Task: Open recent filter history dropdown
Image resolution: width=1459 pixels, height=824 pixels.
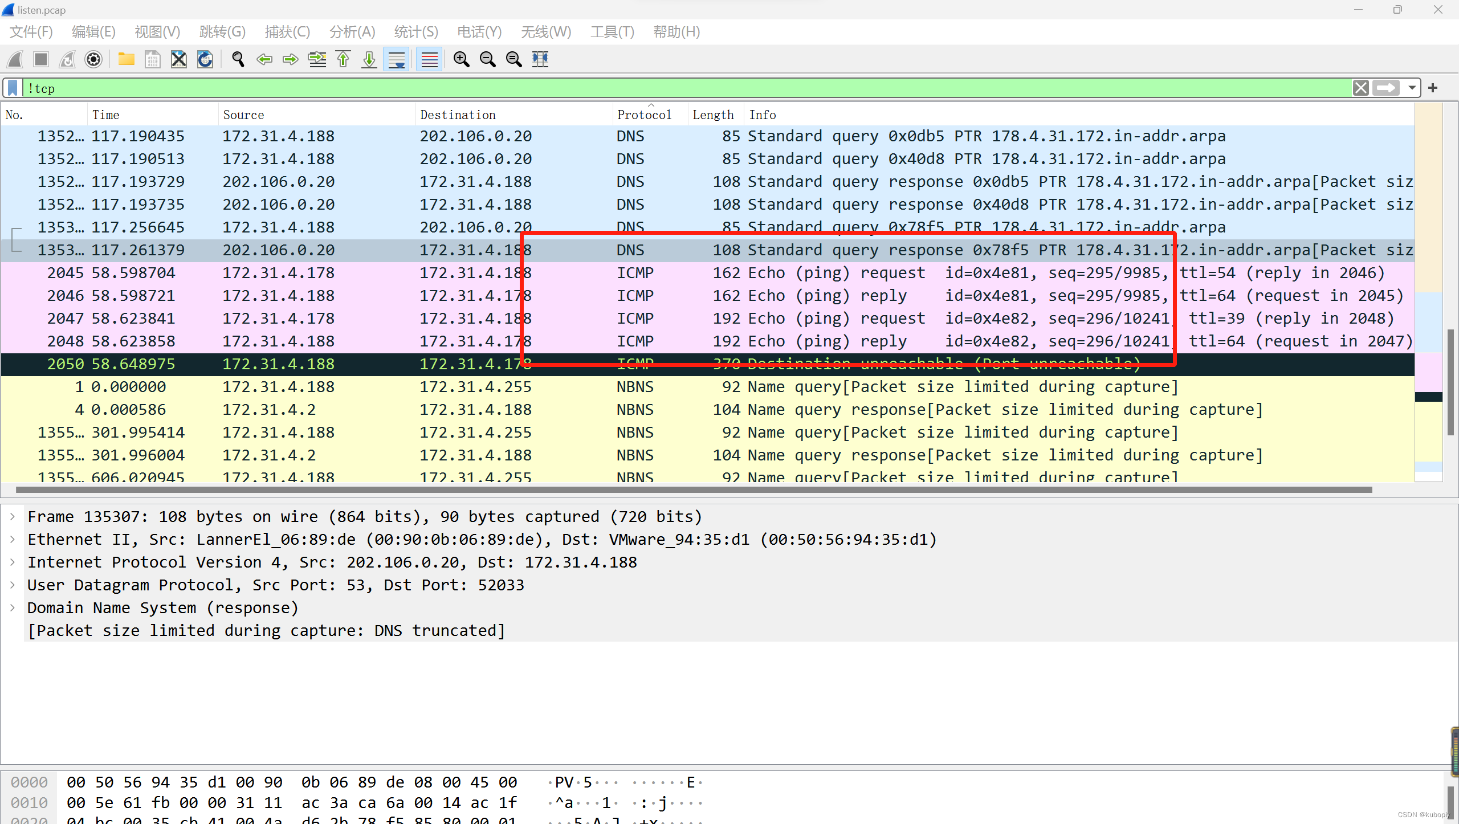Action: pos(1412,88)
